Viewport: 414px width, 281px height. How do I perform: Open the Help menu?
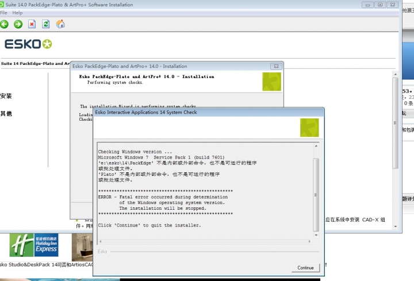pyautogui.click(x=17, y=13)
